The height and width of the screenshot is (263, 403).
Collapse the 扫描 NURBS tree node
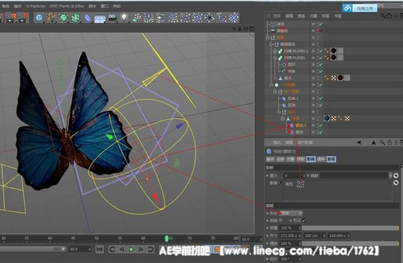[274, 58]
